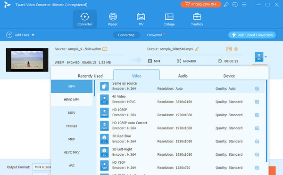Select MP4 in the format list
283x175 pixels.
pos(72,87)
